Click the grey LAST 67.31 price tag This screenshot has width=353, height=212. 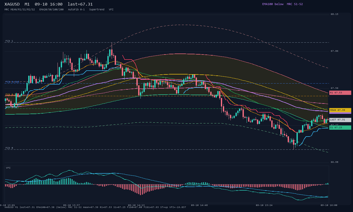tap(340, 120)
